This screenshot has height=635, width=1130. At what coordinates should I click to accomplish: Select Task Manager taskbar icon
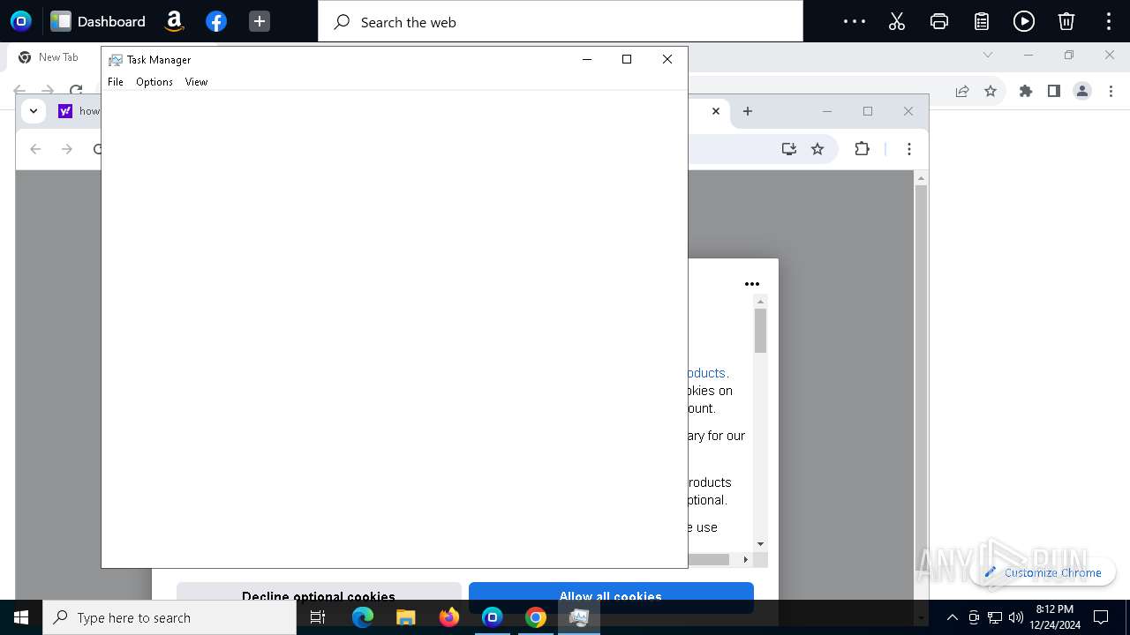pos(579,617)
